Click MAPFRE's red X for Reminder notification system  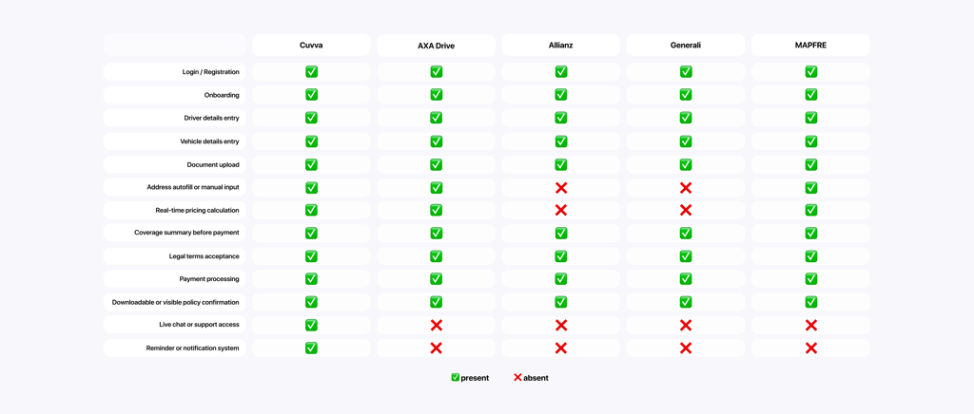tap(810, 348)
